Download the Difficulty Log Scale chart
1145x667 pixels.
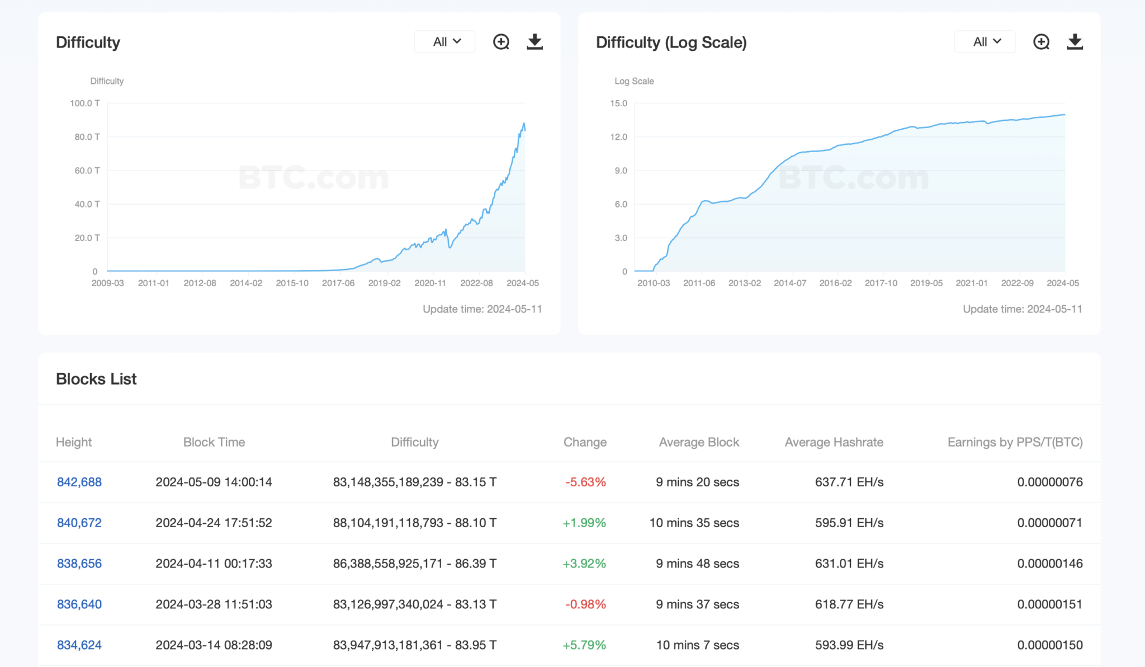1075,42
